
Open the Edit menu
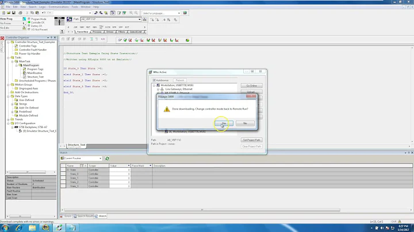pyautogui.click(x=16, y=7)
